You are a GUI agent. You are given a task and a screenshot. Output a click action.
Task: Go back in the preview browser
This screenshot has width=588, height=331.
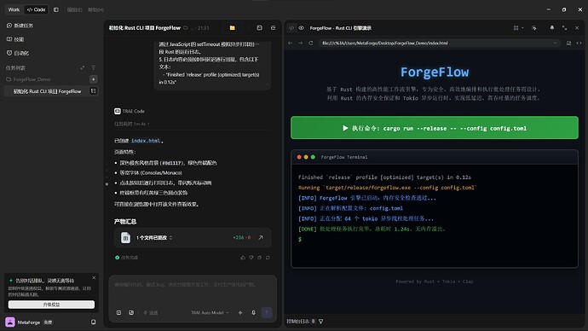tap(291, 44)
